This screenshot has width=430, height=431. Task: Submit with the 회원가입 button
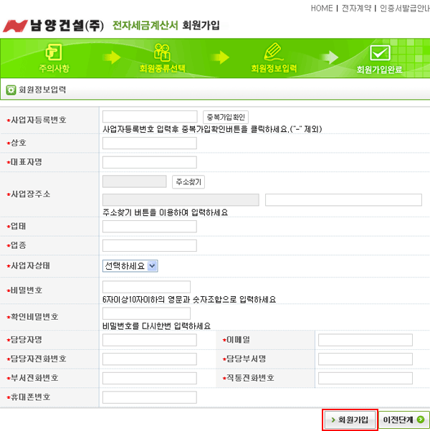click(350, 420)
